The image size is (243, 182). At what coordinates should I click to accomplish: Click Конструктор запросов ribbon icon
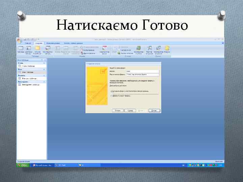coord(158,50)
